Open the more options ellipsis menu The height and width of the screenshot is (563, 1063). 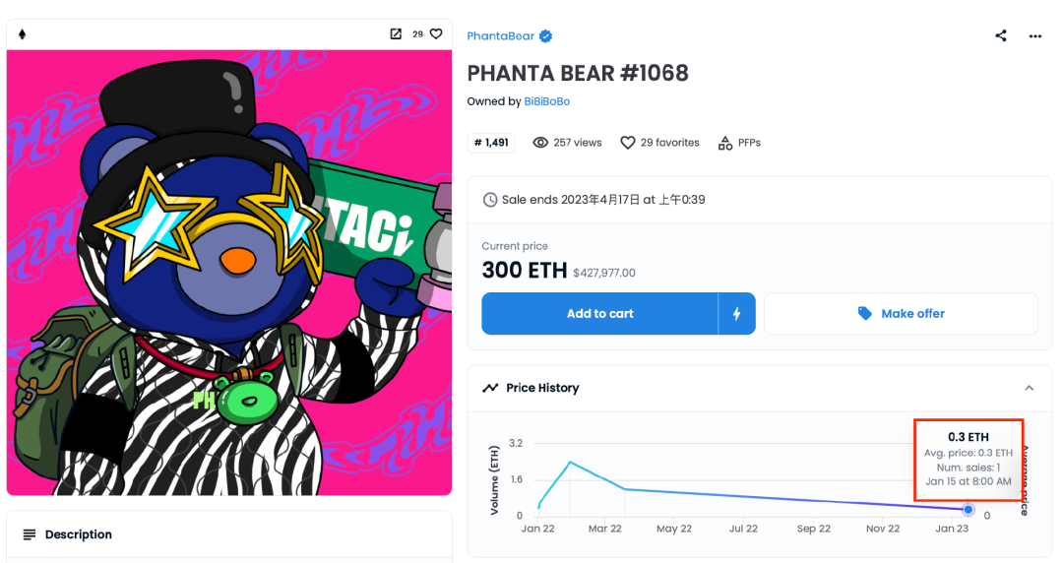(x=1035, y=35)
